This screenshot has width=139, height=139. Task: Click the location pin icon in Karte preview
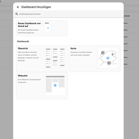click(x=113, y=54)
